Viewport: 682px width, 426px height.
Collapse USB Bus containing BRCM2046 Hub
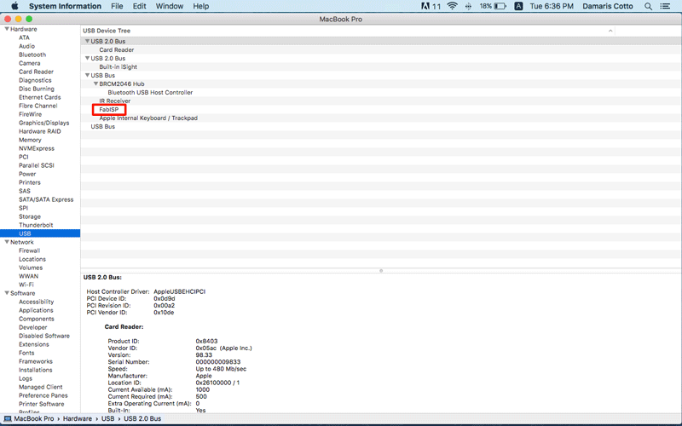pos(87,75)
